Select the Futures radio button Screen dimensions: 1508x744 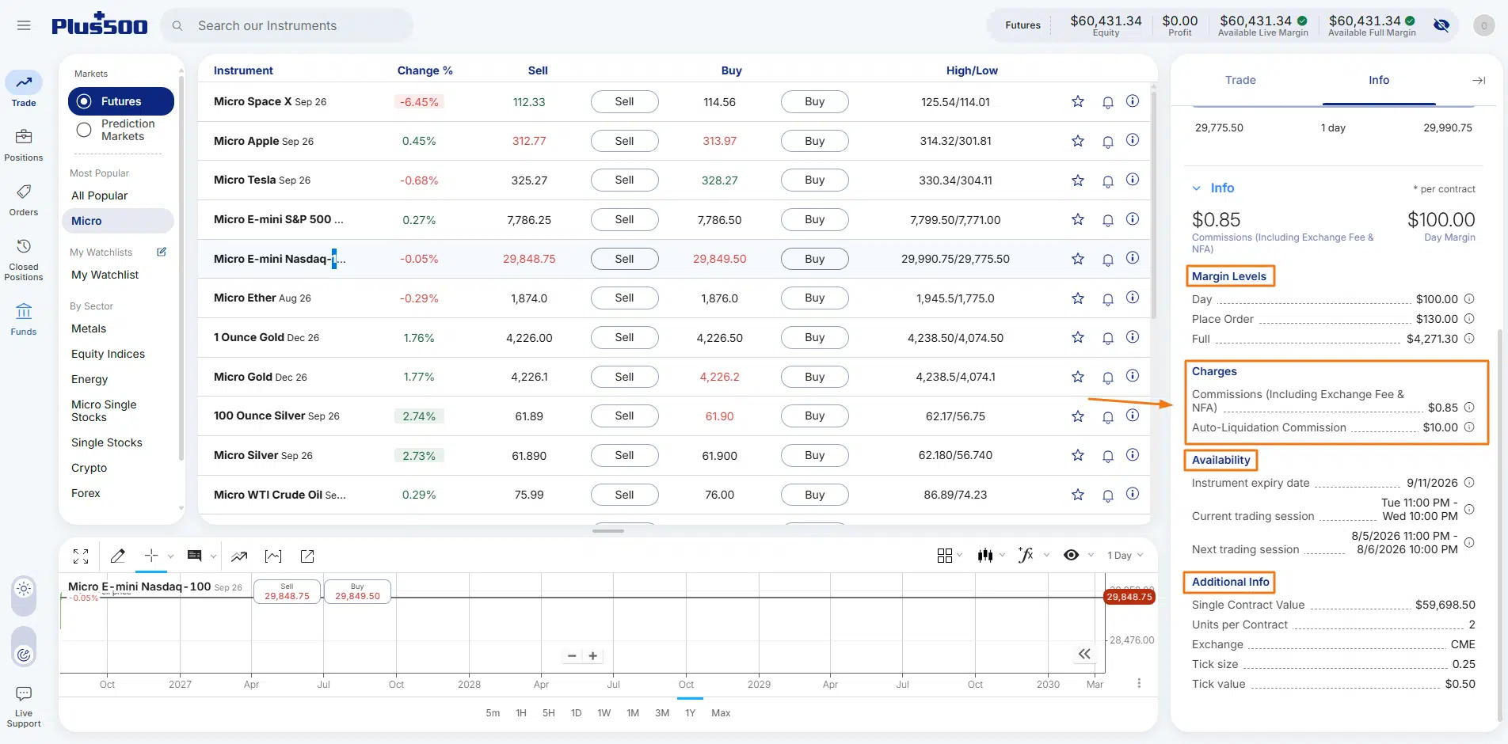(84, 101)
